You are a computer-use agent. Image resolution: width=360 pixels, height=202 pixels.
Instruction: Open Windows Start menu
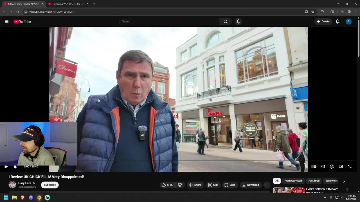pos(6,198)
